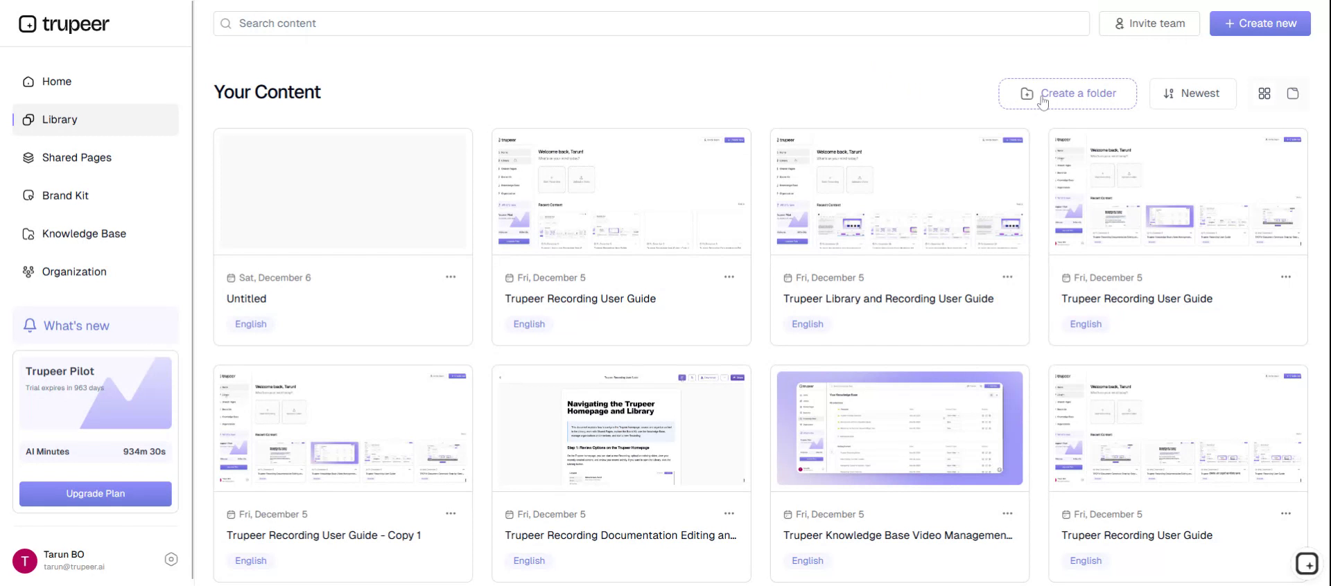1331x586 pixels.
Task: Click Create a folder button
Action: coord(1068,94)
